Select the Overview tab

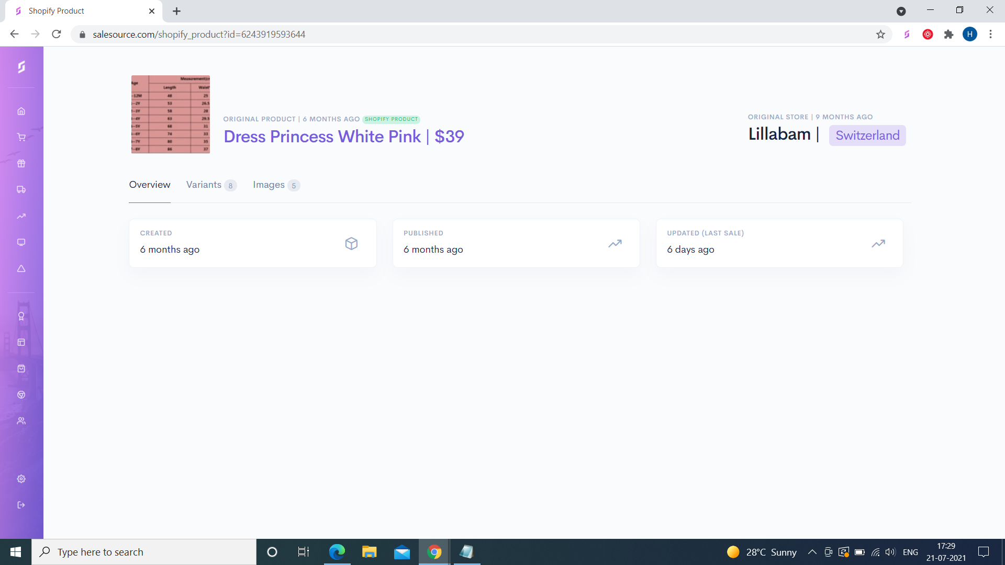click(150, 185)
